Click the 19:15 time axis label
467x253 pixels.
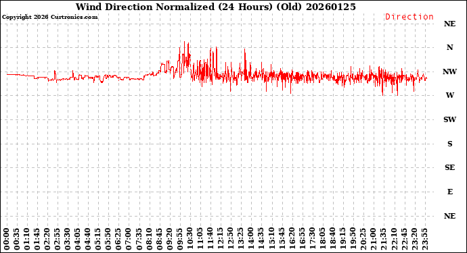[x=342, y=240]
